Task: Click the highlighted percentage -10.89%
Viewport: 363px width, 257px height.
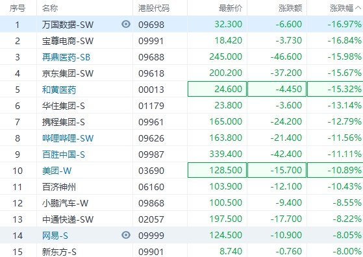Action: pyautogui.click(x=335, y=170)
